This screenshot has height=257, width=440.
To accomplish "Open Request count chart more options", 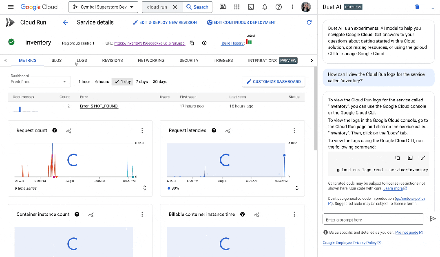I will (142, 130).
